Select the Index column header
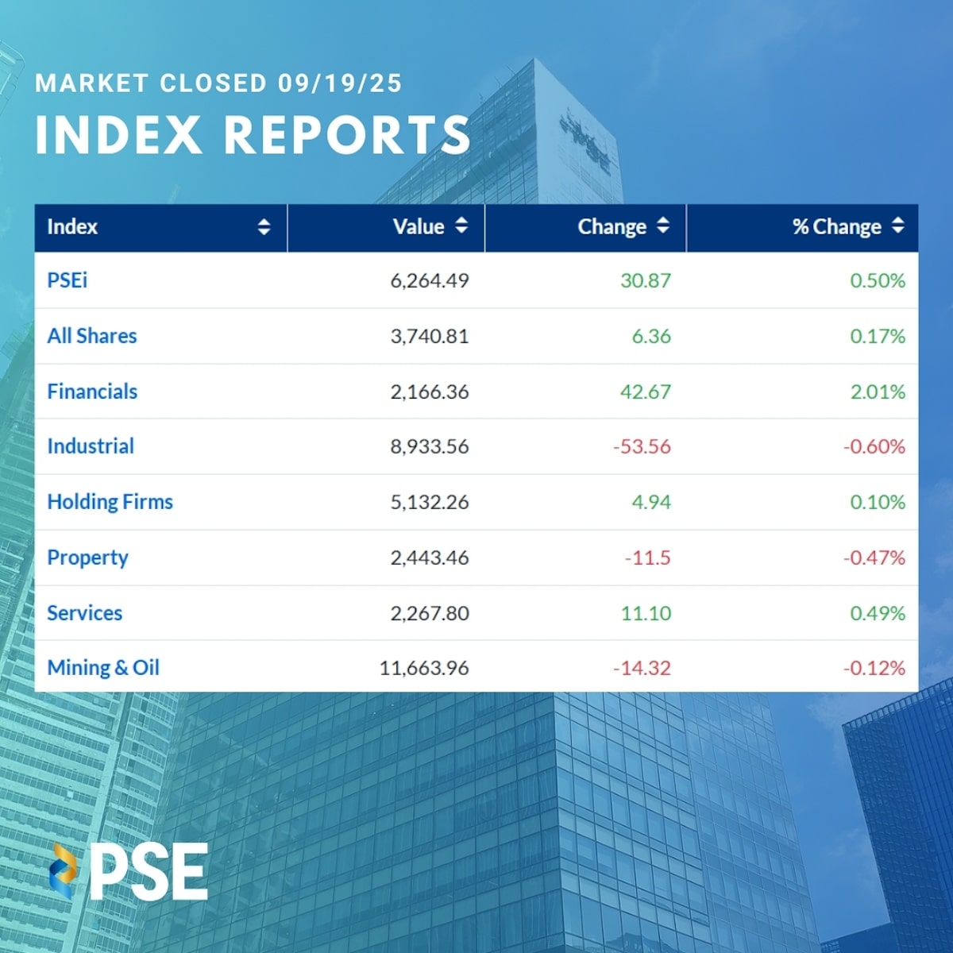The height and width of the screenshot is (953, 953). pyautogui.click(x=72, y=227)
